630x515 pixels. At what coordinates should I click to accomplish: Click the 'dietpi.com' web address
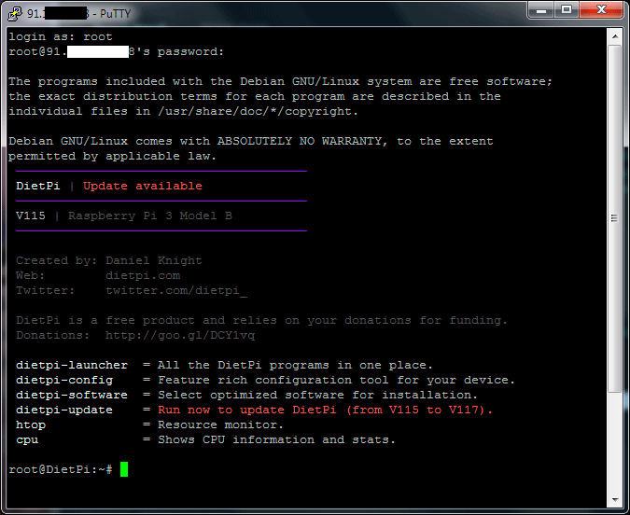143,275
